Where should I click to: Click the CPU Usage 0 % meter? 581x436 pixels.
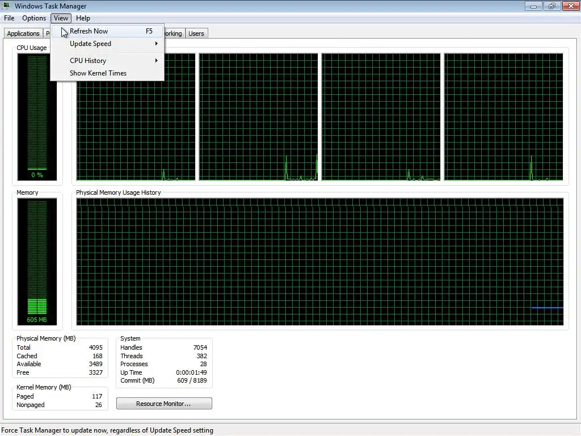coord(37,117)
